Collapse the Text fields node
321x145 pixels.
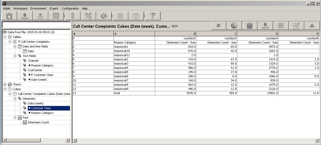[15, 56]
